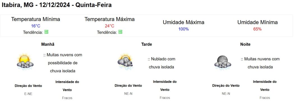
Task: Click the night moon with clouds icon
Action: click(x=223, y=63)
